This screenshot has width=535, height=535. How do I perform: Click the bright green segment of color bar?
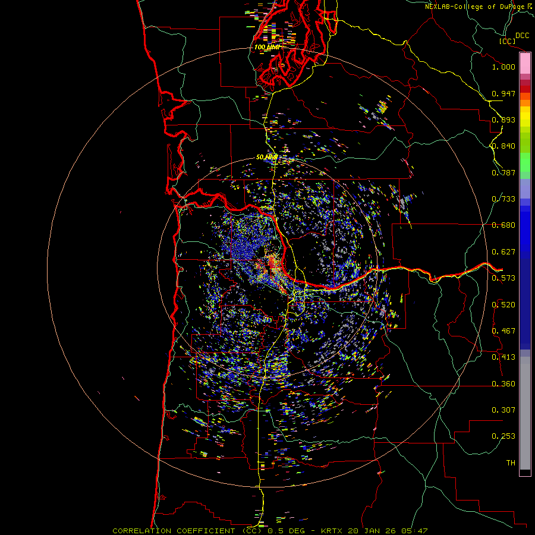[x=525, y=162]
